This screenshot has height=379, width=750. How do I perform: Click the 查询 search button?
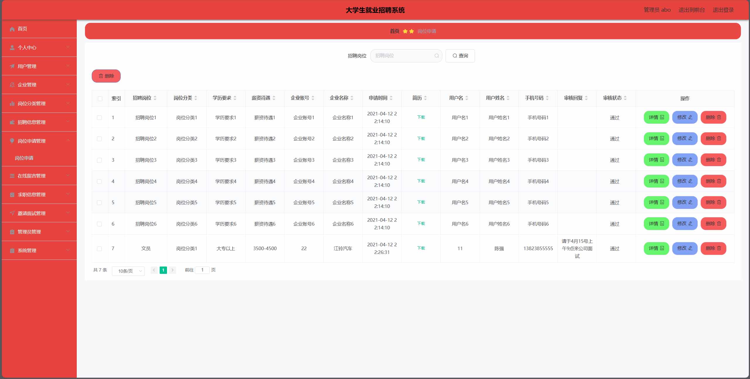coord(460,56)
